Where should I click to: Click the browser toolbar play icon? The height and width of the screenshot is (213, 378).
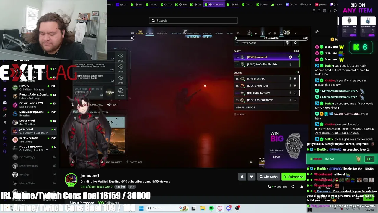tap(330, 11)
